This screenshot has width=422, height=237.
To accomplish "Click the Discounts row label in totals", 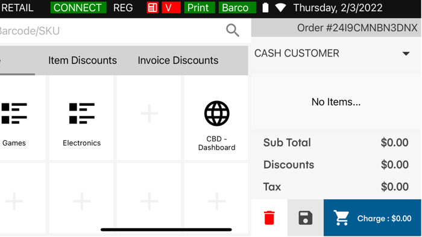I will point(289,165).
